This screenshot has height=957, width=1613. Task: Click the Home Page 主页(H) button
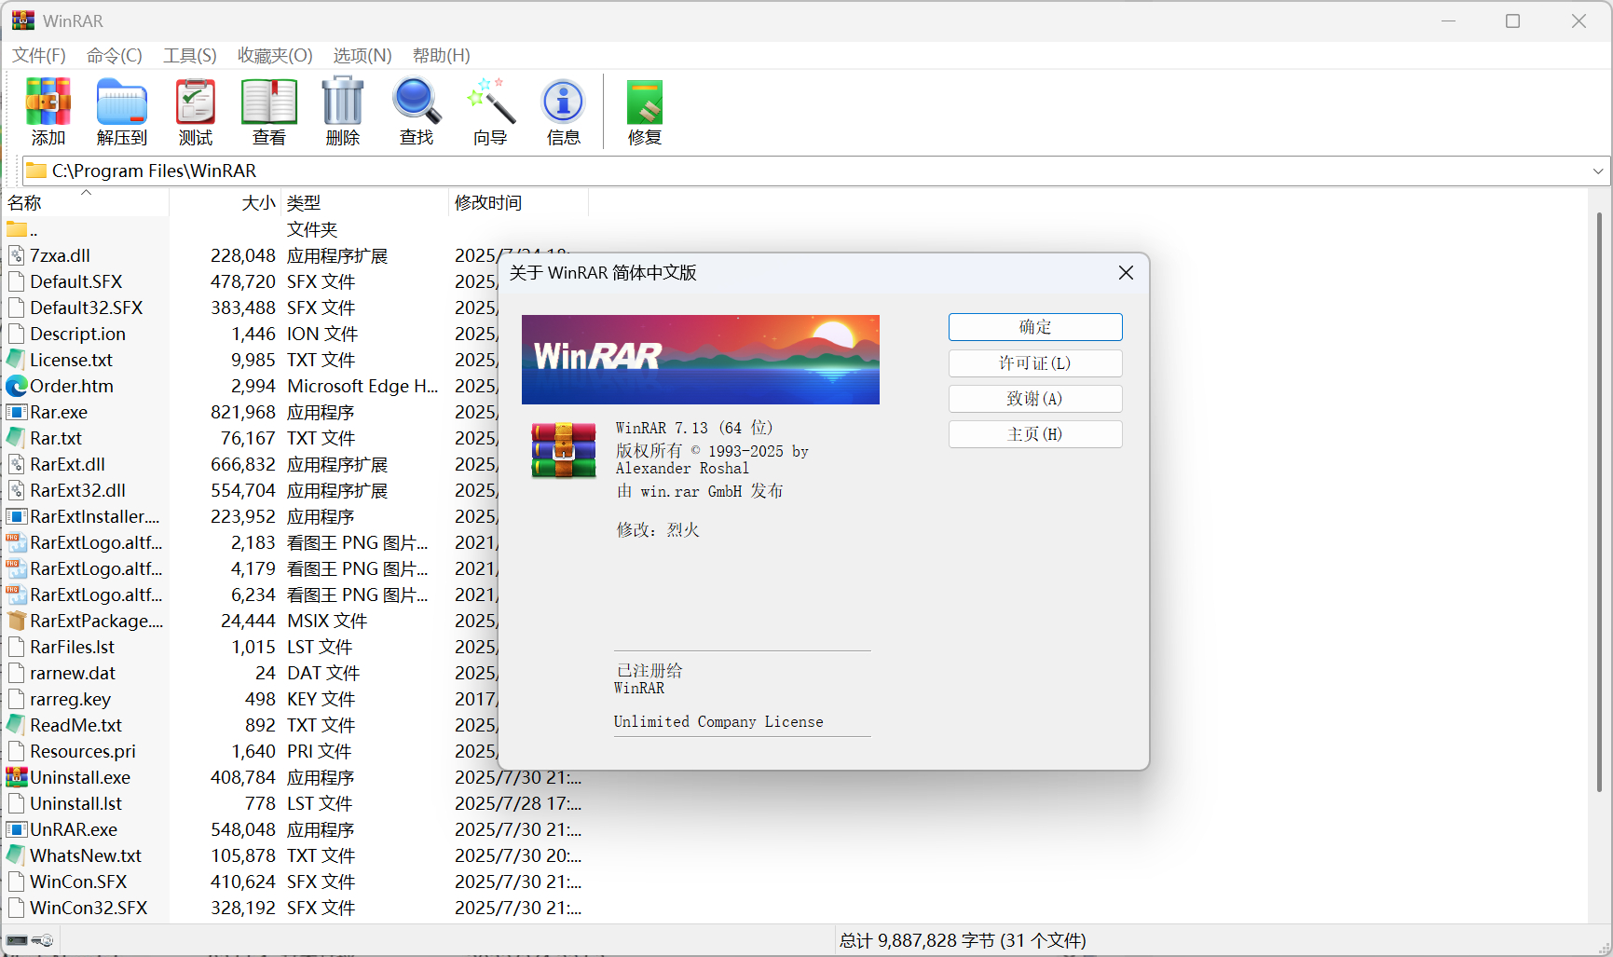[x=1035, y=434]
